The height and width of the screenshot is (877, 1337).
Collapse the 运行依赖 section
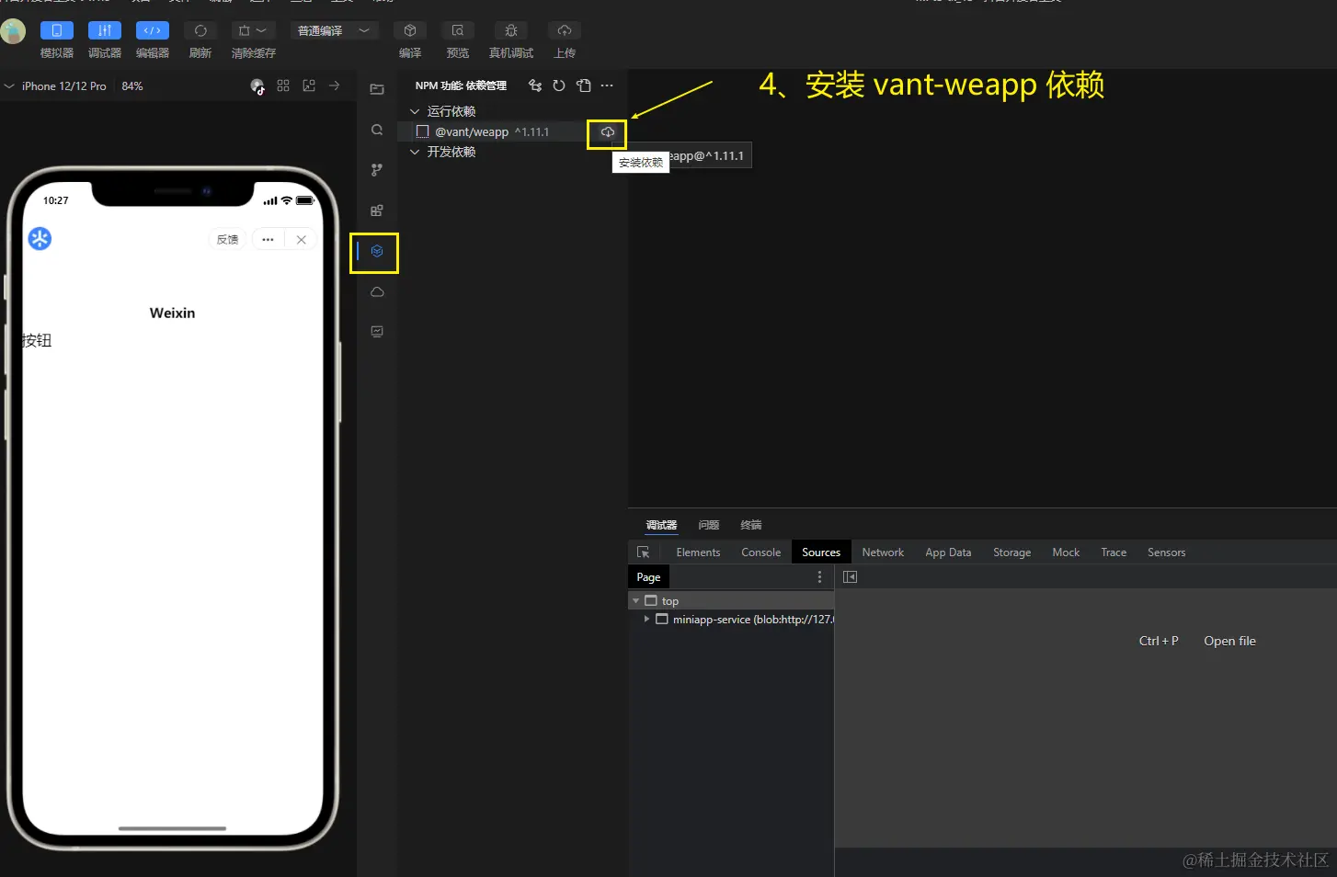pos(415,111)
